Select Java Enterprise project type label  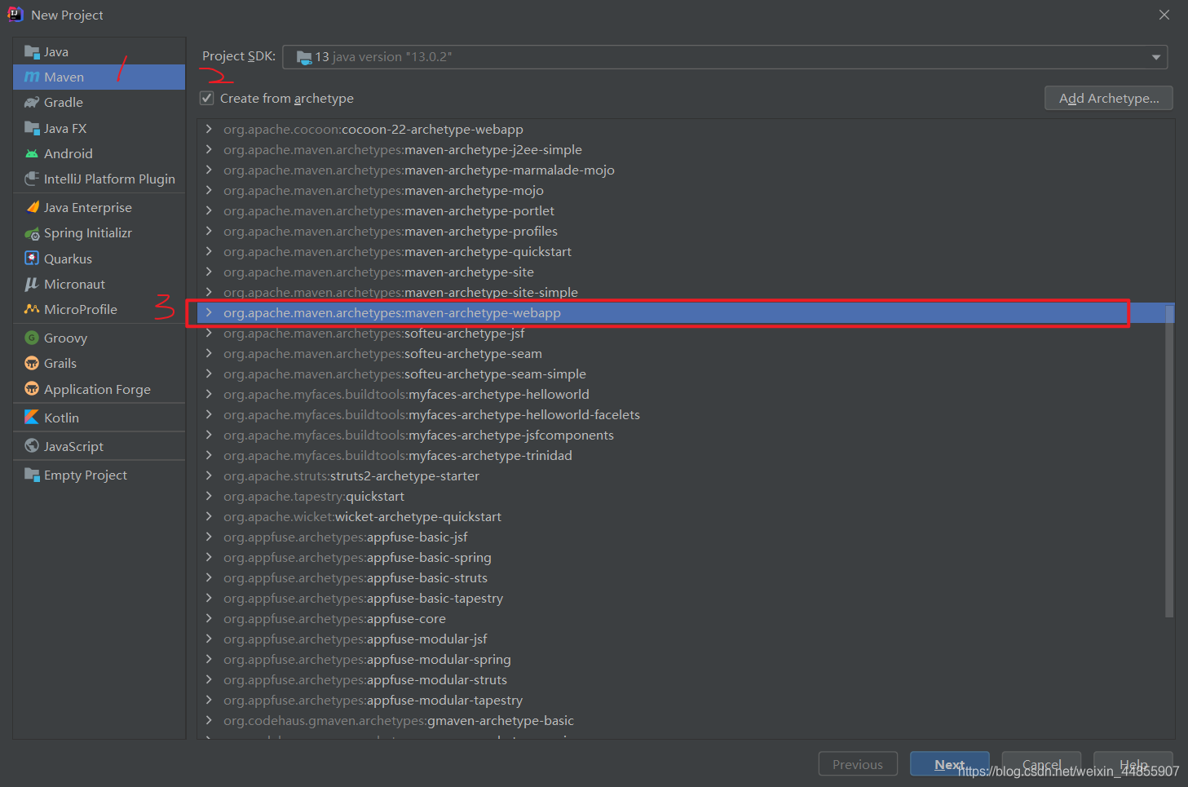[x=88, y=208]
